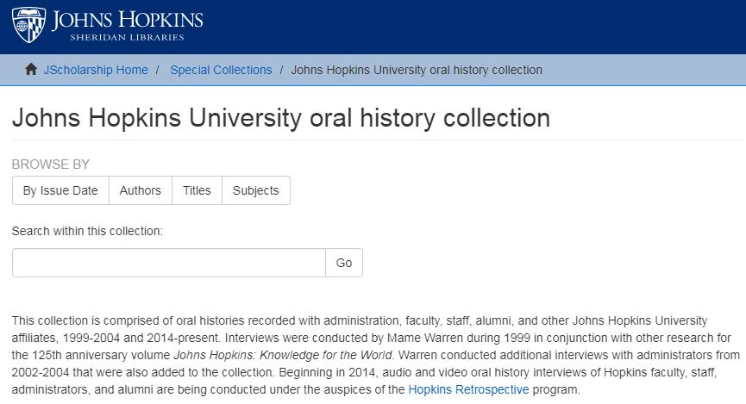
Task: Click the breadcrumb text 'Johns Hopkins University oral history collection'
Action: pyautogui.click(x=417, y=70)
